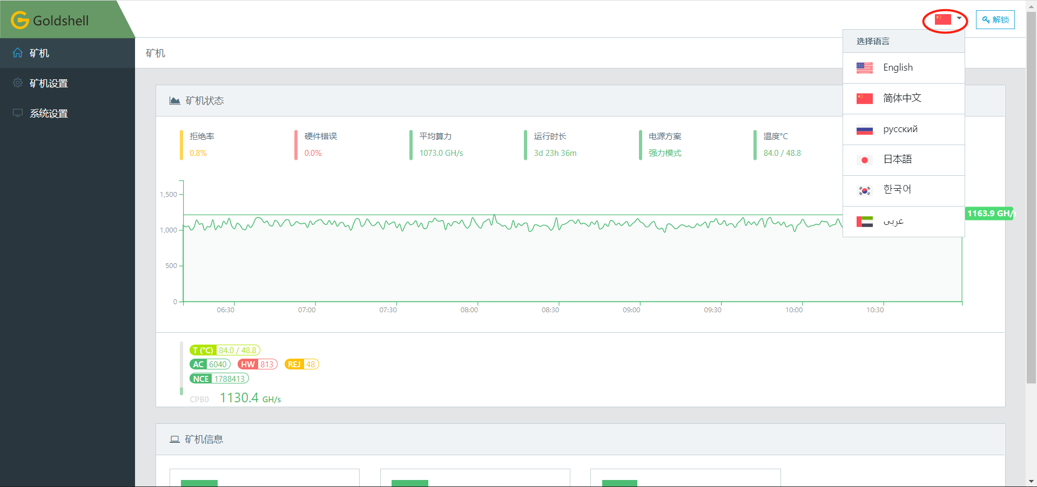Screen dimensions: 1037x487
Task: Choose 简体中文 from the language list
Action: tap(902, 98)
